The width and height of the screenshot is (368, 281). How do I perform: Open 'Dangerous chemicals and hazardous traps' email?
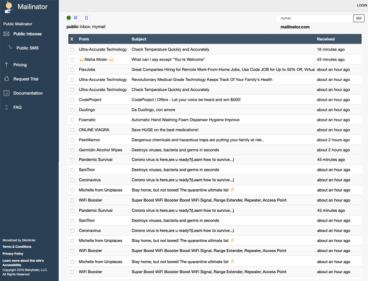pos(198,140)
